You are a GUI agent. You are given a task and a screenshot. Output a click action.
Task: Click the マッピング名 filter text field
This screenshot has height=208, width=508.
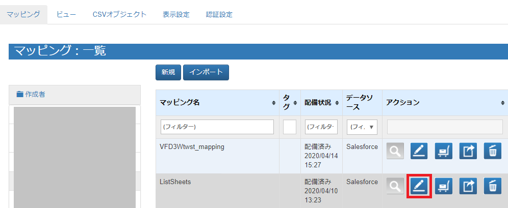tap(217, 127)
